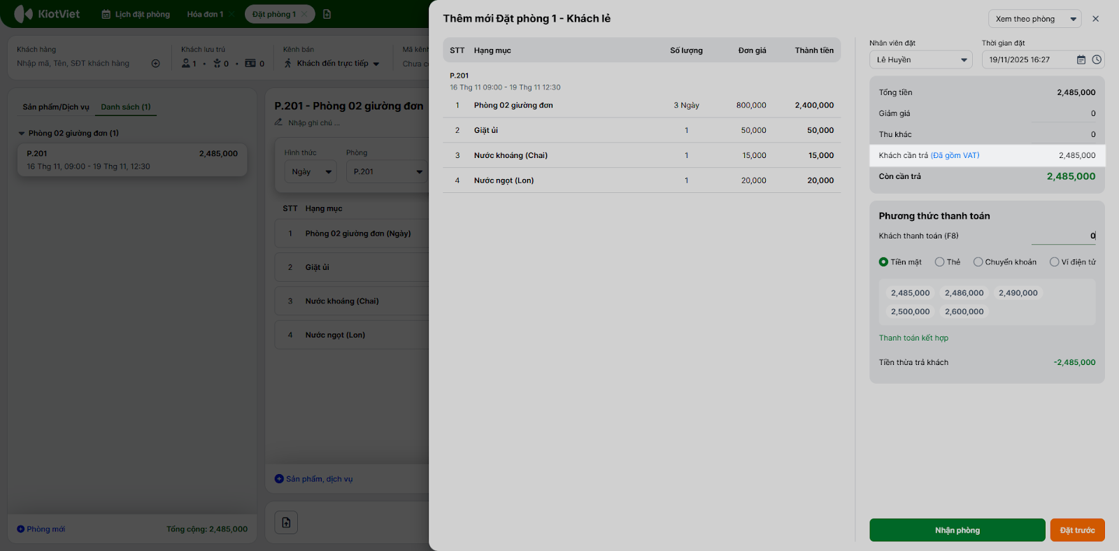Click the new document icon beside Đặt phòng 1 tab
This screenshot has width=1119, height=551.
click(x=327, y=14)
